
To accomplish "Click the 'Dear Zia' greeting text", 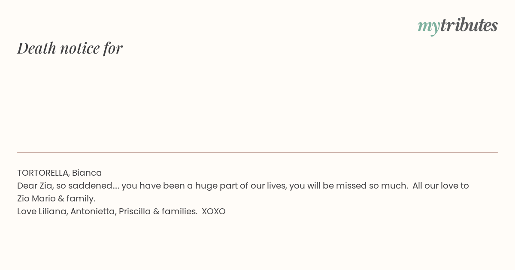I will coord(34,186).
